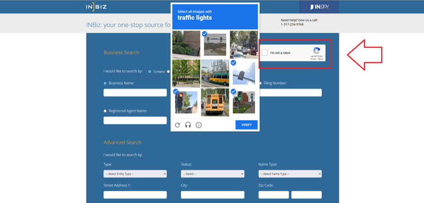The width and height of the screenshot is (424, 203).
Task: Click the INBiz logo in the header
Action: [x=96, y=7]
